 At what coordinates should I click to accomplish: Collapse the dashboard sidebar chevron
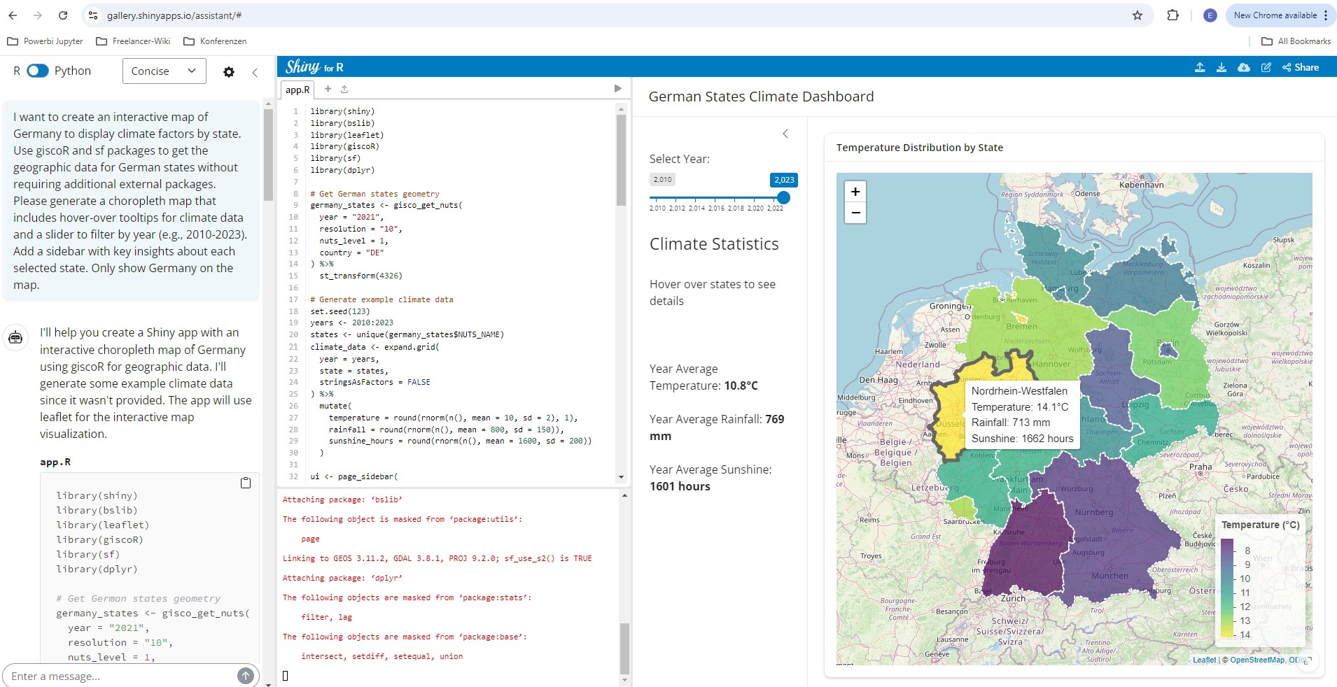[785, 134]
